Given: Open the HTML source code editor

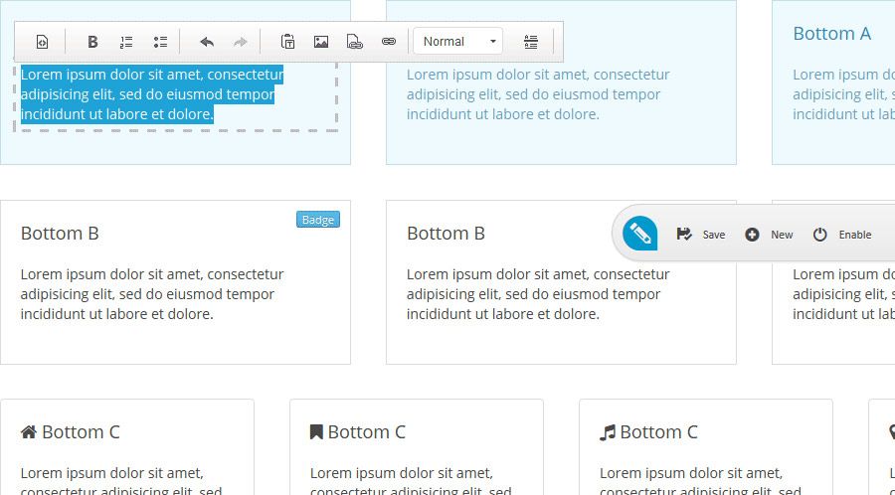Looking at the screenshot, I should 42,42.
